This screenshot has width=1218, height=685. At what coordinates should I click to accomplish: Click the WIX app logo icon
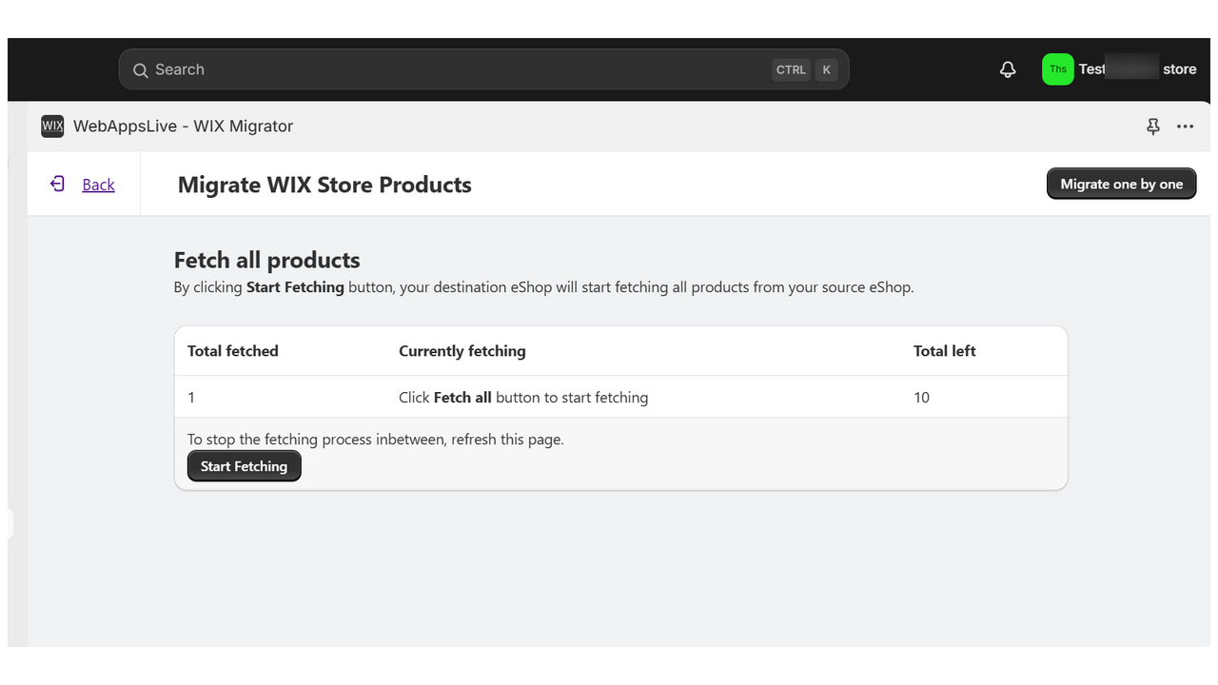(52, 126)
